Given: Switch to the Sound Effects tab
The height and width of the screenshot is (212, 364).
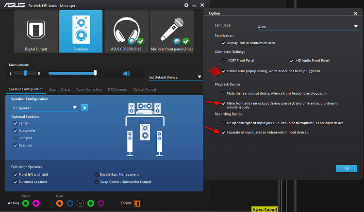Looking at the screenshot, I should coord(60,90).
